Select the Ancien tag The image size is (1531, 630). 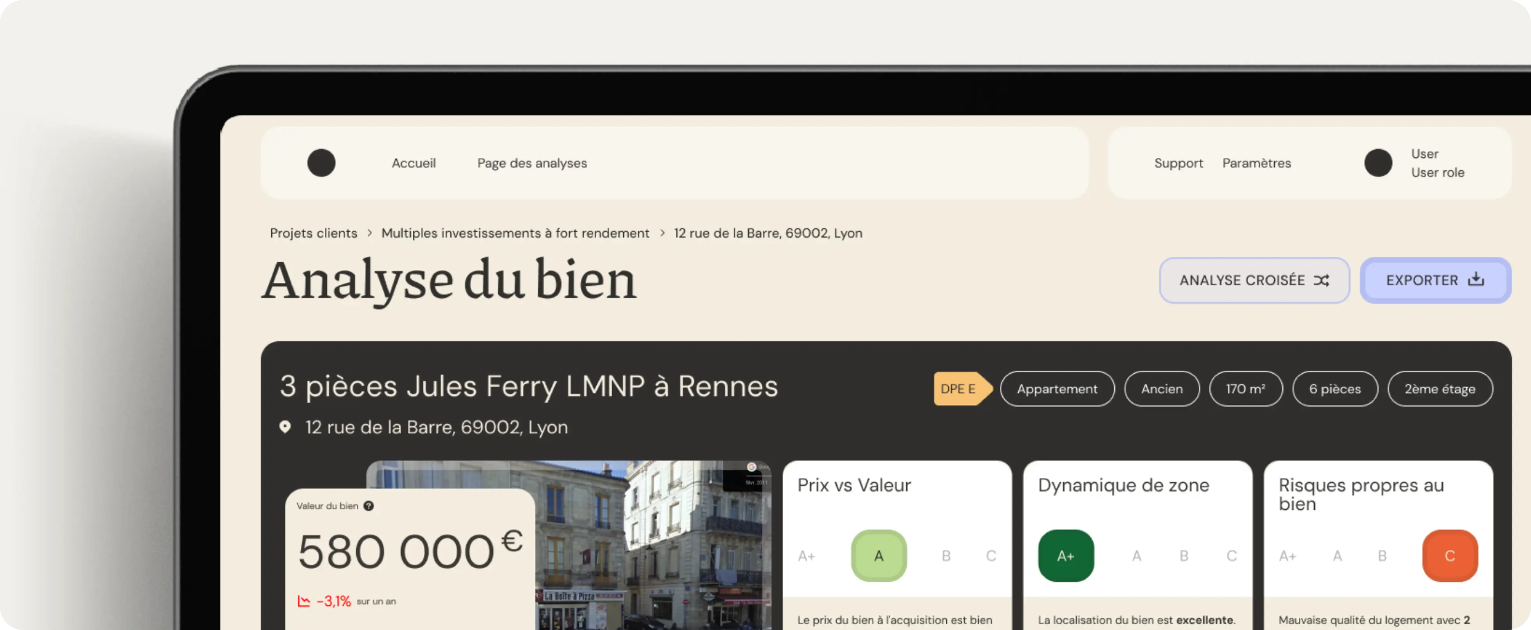point(1161,389)
